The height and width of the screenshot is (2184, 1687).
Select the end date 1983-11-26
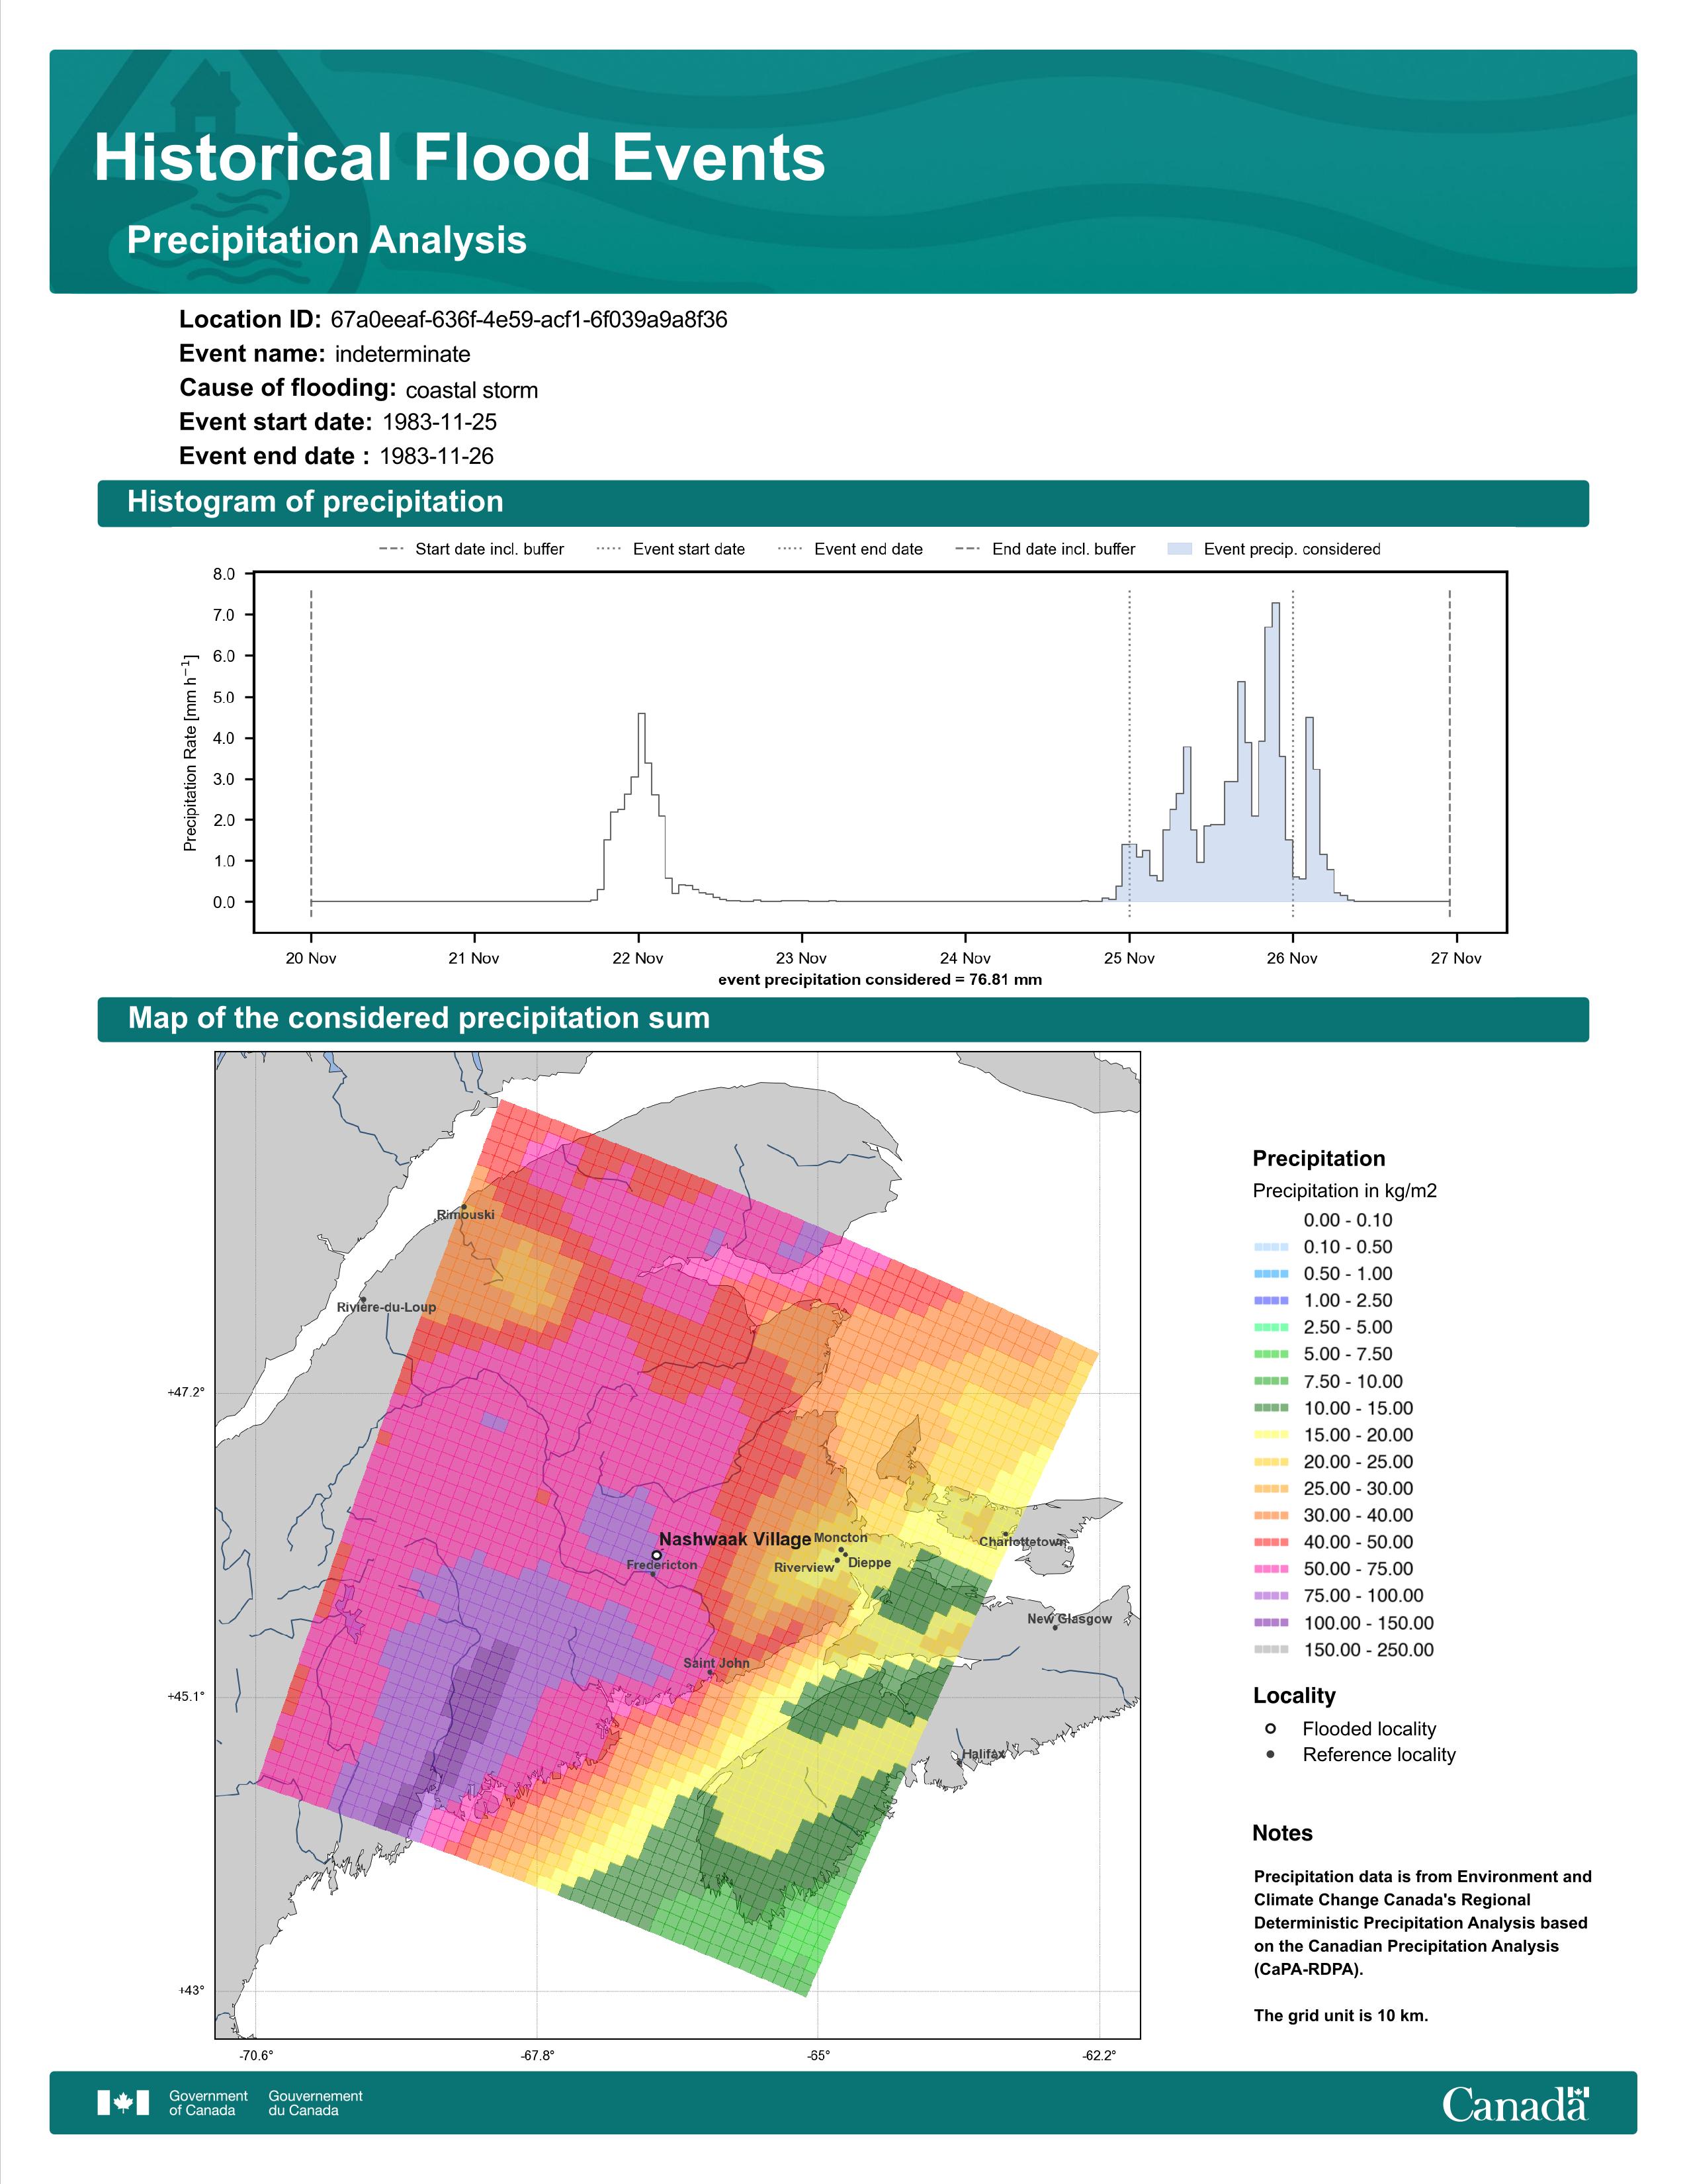(437, 456)
